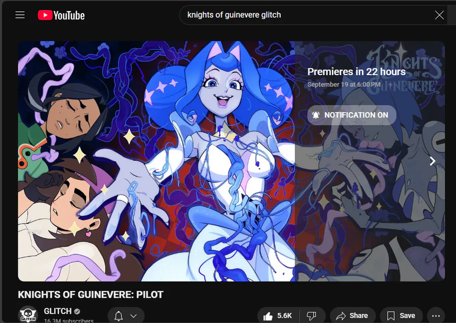Open the YouTube hamburger guide menu

(x=20, y=15)
